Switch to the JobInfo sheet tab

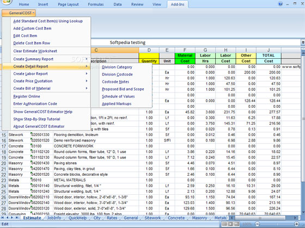coord(54,218)
